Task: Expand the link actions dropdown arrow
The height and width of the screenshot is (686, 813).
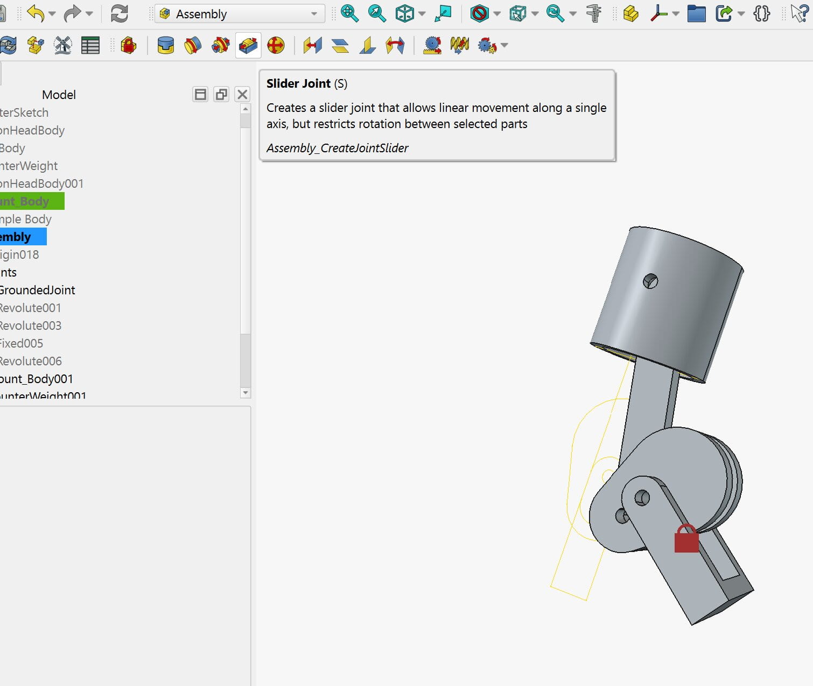Action: [741, 14]
